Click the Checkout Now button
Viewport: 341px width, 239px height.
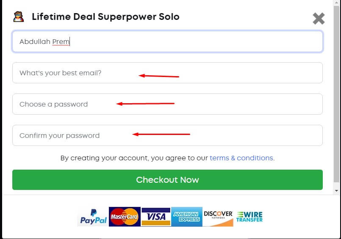click(x=167, y=180)
